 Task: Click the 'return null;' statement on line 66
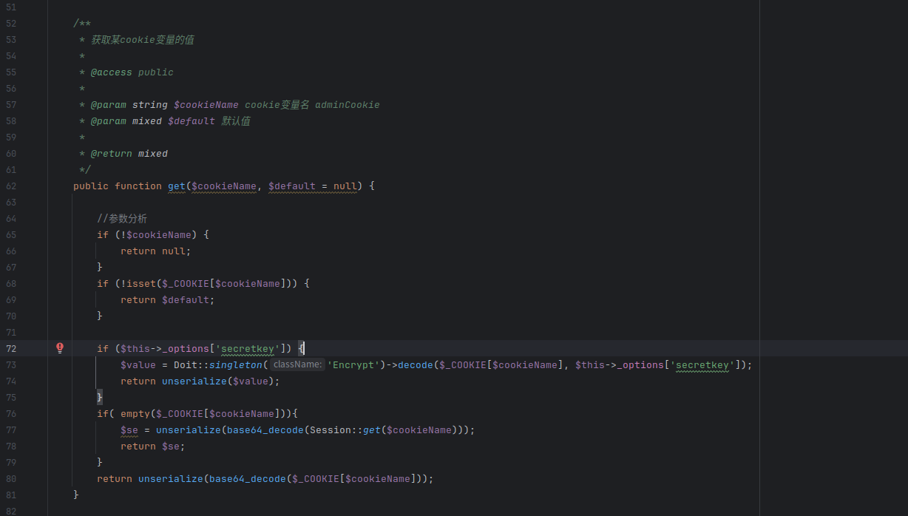point(156,251)
